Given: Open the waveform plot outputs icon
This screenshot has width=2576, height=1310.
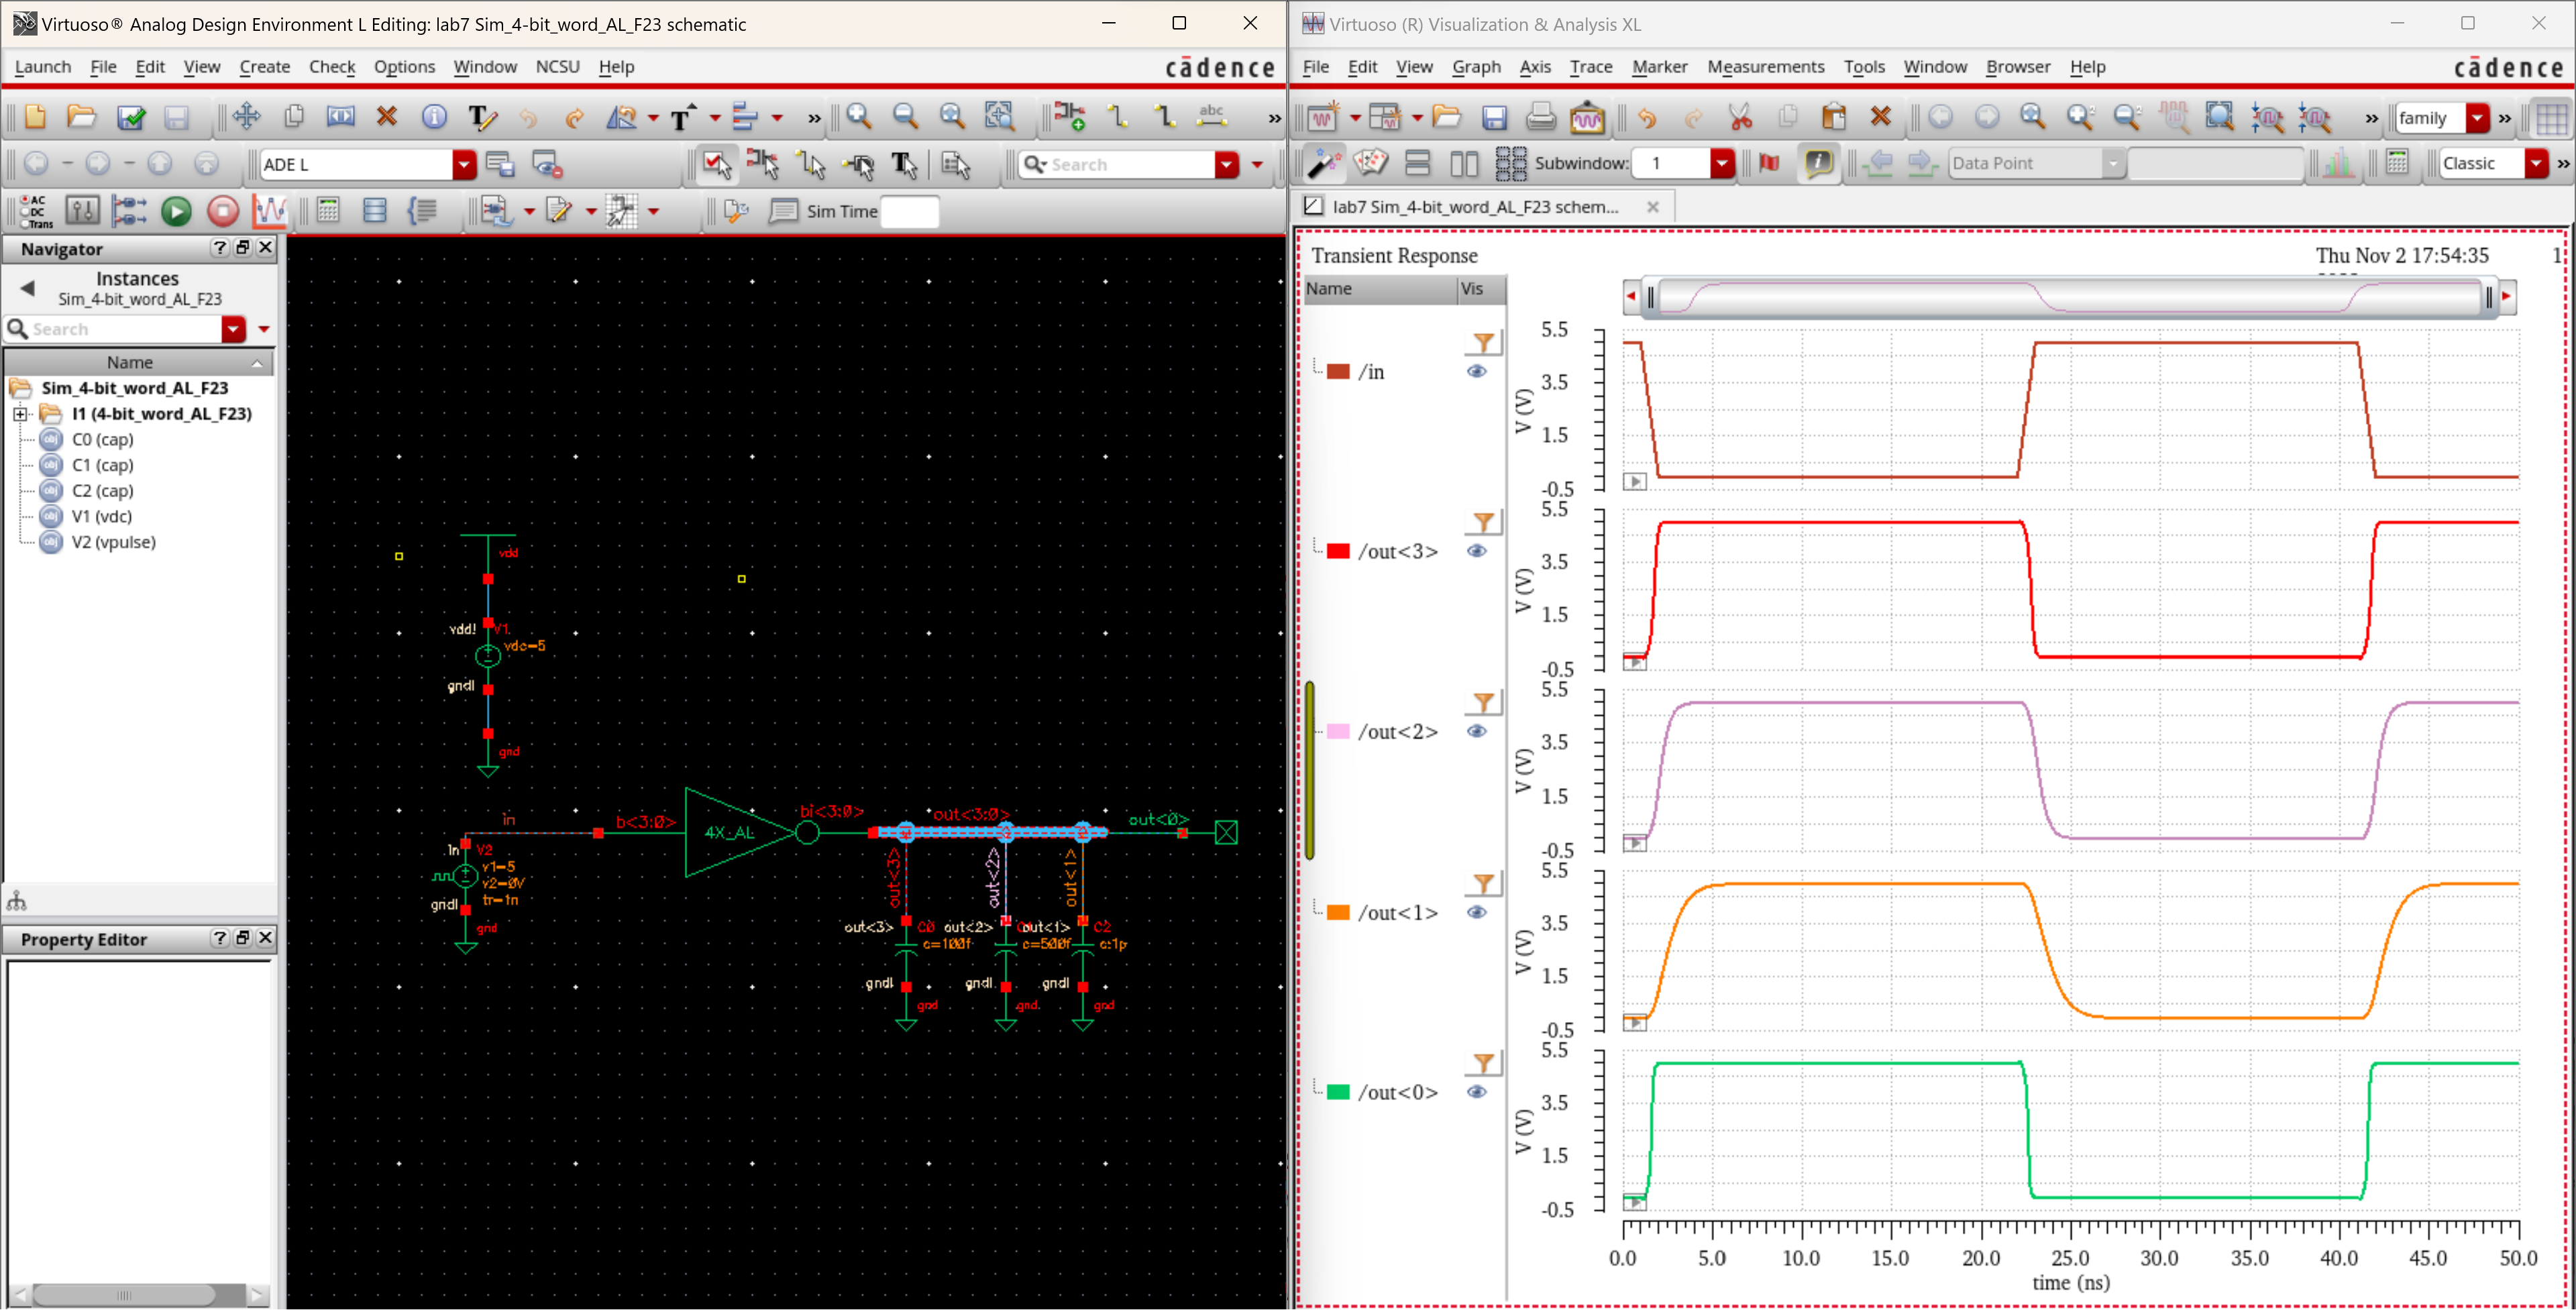Looking at the screenshot, I should tap(270, 211).
